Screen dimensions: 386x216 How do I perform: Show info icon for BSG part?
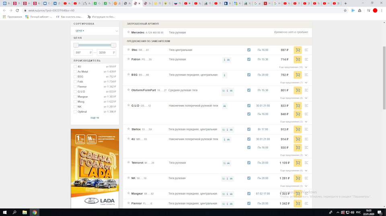click(x=224, y=75)
